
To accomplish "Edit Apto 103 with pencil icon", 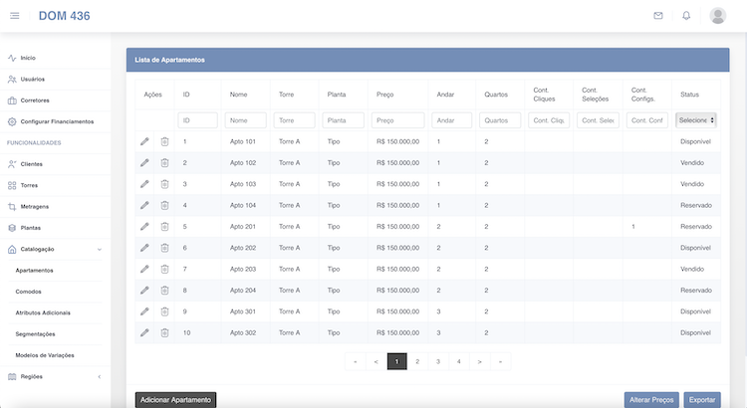I will click(x=144, y=184).
